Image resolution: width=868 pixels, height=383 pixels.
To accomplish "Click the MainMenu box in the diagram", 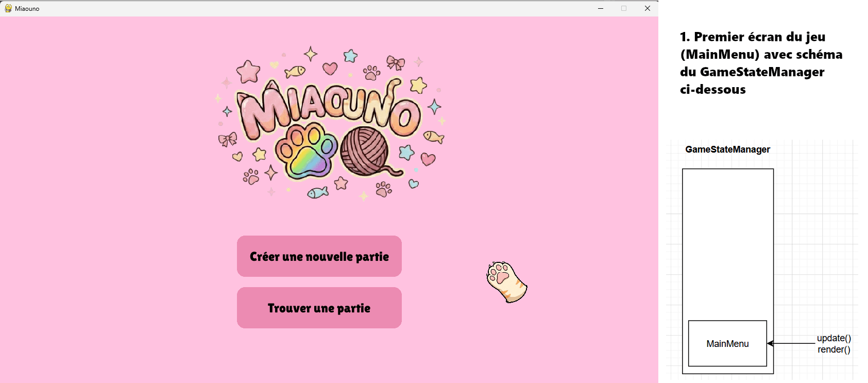I will coord(727,343).
